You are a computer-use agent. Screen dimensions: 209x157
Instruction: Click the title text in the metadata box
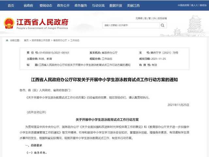85,65
